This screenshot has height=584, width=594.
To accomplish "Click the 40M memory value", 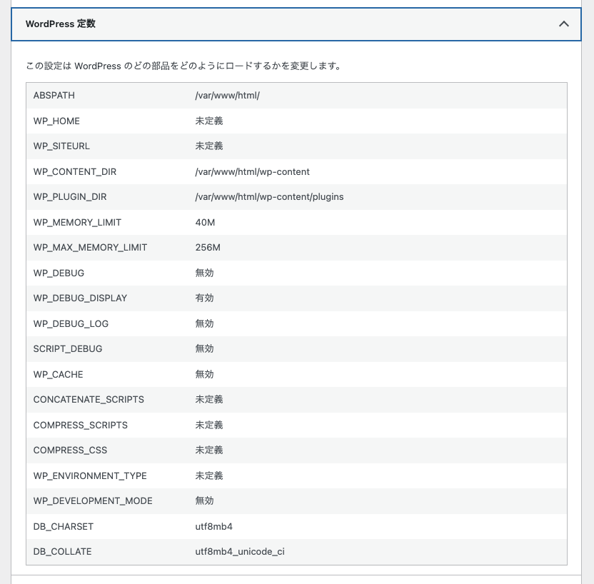I will [205, 223].
